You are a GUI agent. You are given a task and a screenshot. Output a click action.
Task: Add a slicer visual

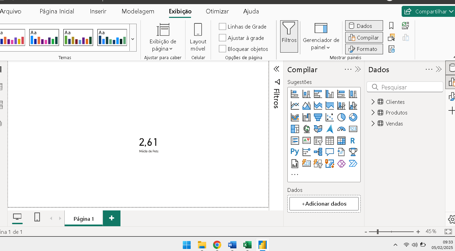[x=318, y=141]
